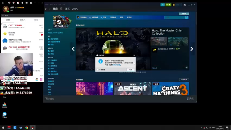This screenshot has width=231, height=130.
Task: Expand the Steam account name dropdown
Action: (x=178, y=5)
